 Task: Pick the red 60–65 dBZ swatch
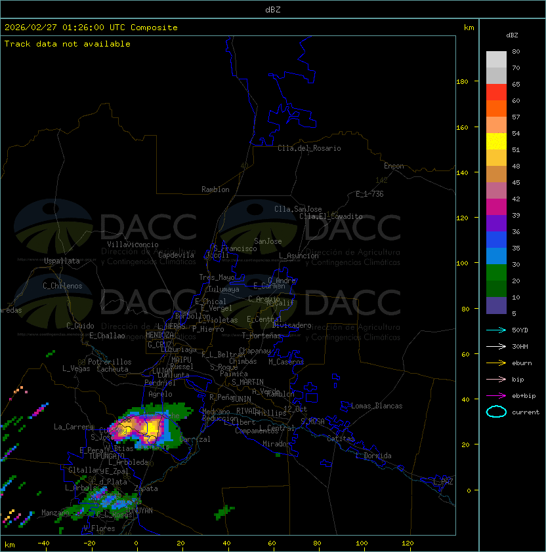[496, 92]
